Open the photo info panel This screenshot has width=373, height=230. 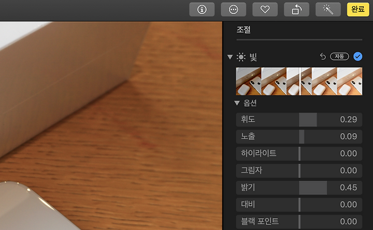click(x=202, y=9)
